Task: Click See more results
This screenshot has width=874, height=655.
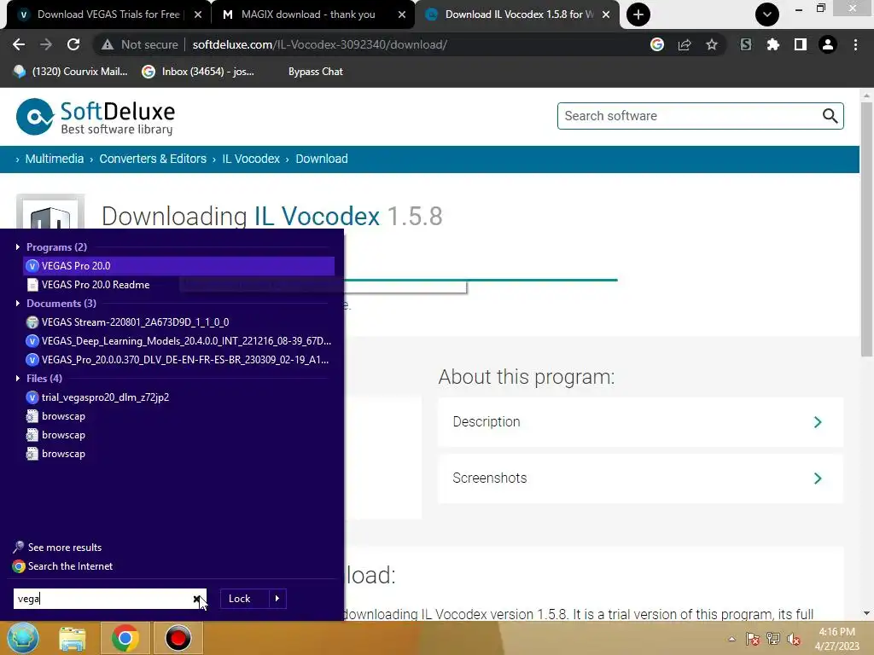Action: [x=57, y=548]
